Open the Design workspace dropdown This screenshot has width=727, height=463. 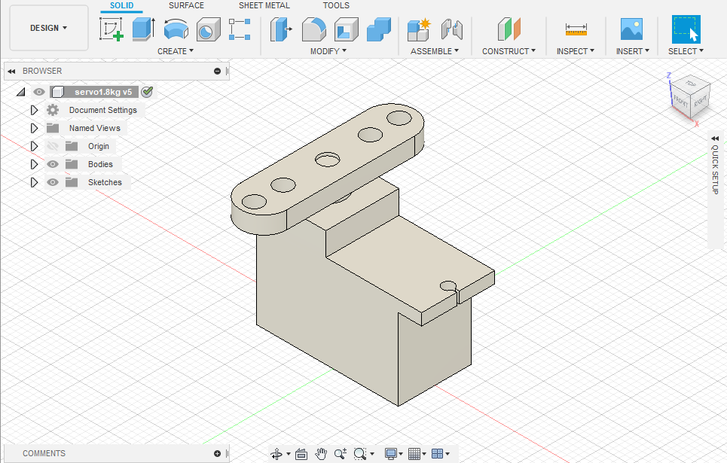(x=49, y=28)
